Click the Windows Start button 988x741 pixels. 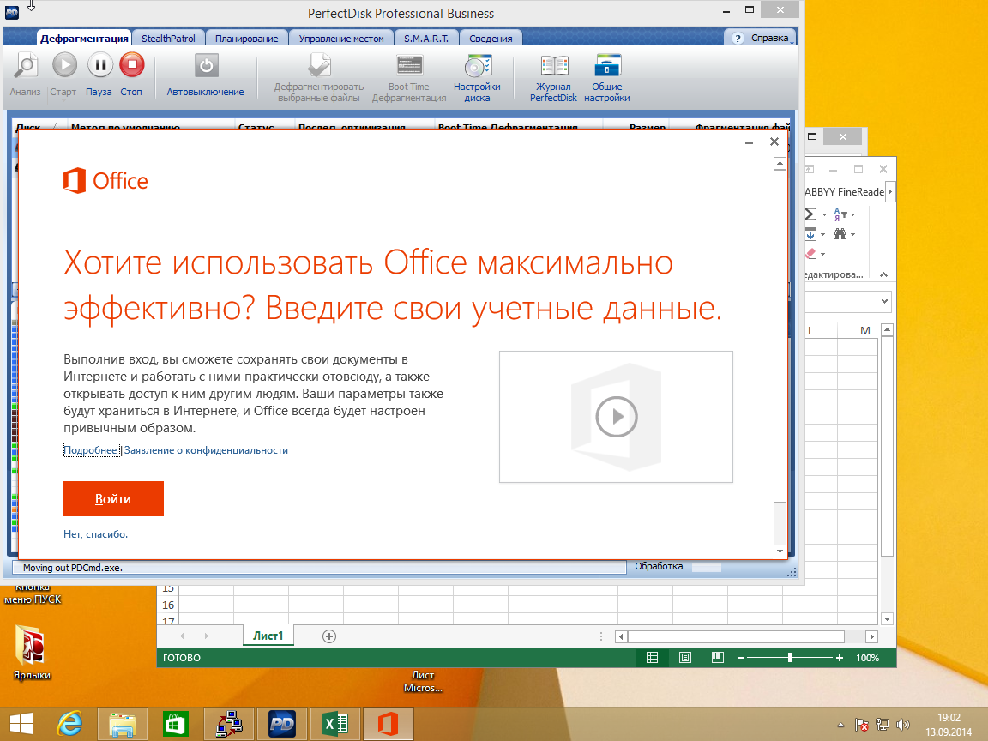coord(21,724)
